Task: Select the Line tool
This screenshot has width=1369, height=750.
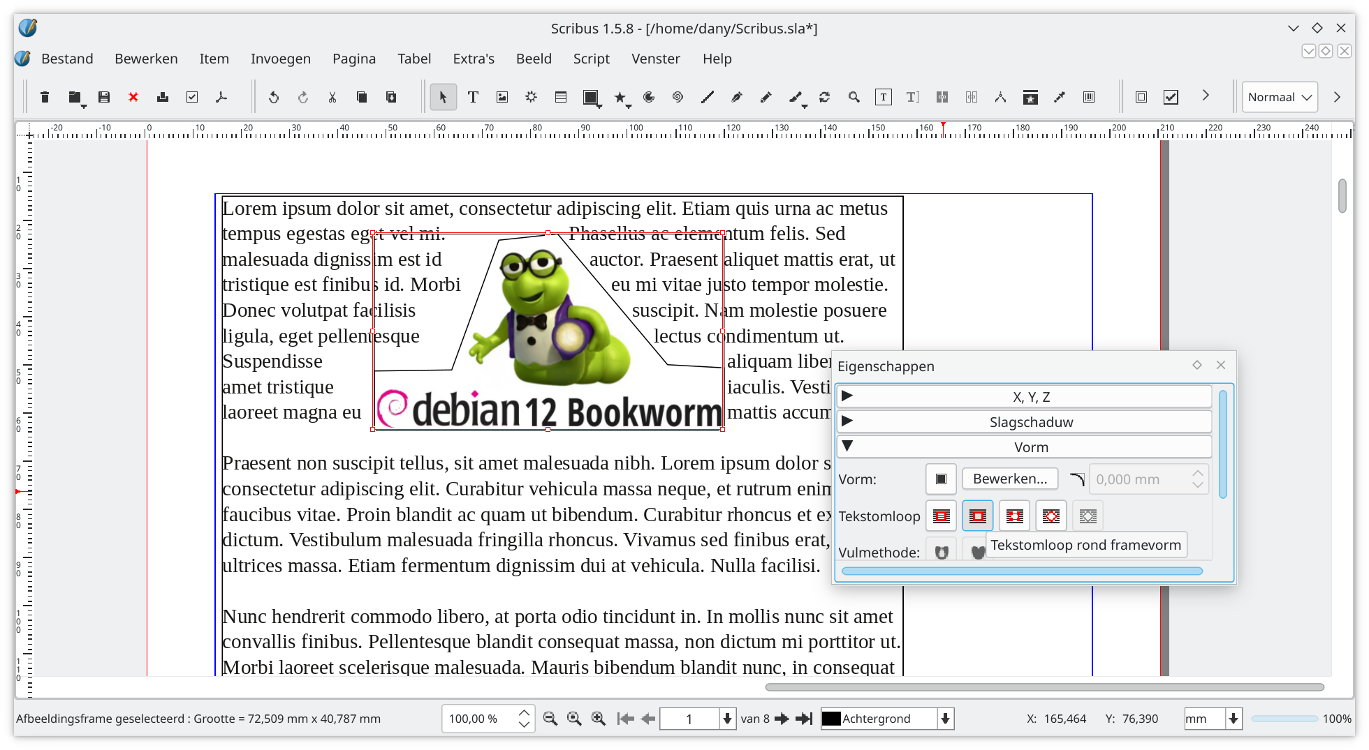Action: pyautogui.click(x=708, y=97)
